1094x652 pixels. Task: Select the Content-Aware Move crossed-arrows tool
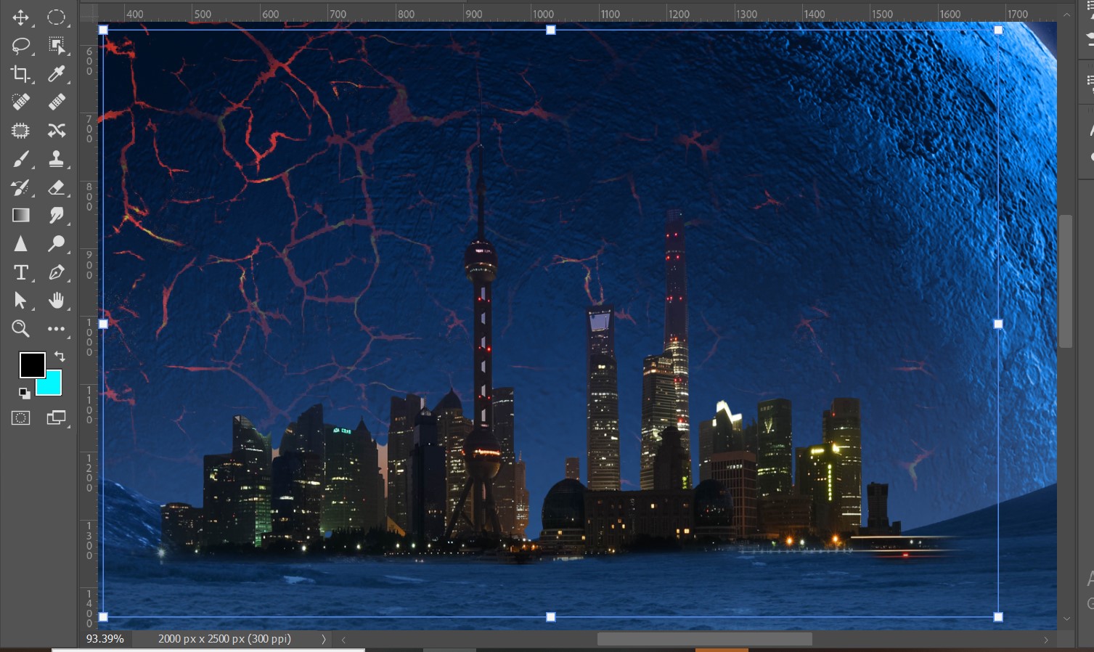tap(56, 131)
